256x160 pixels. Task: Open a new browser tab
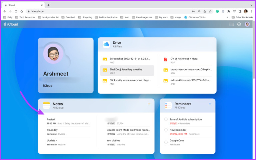tap(48, 5)
